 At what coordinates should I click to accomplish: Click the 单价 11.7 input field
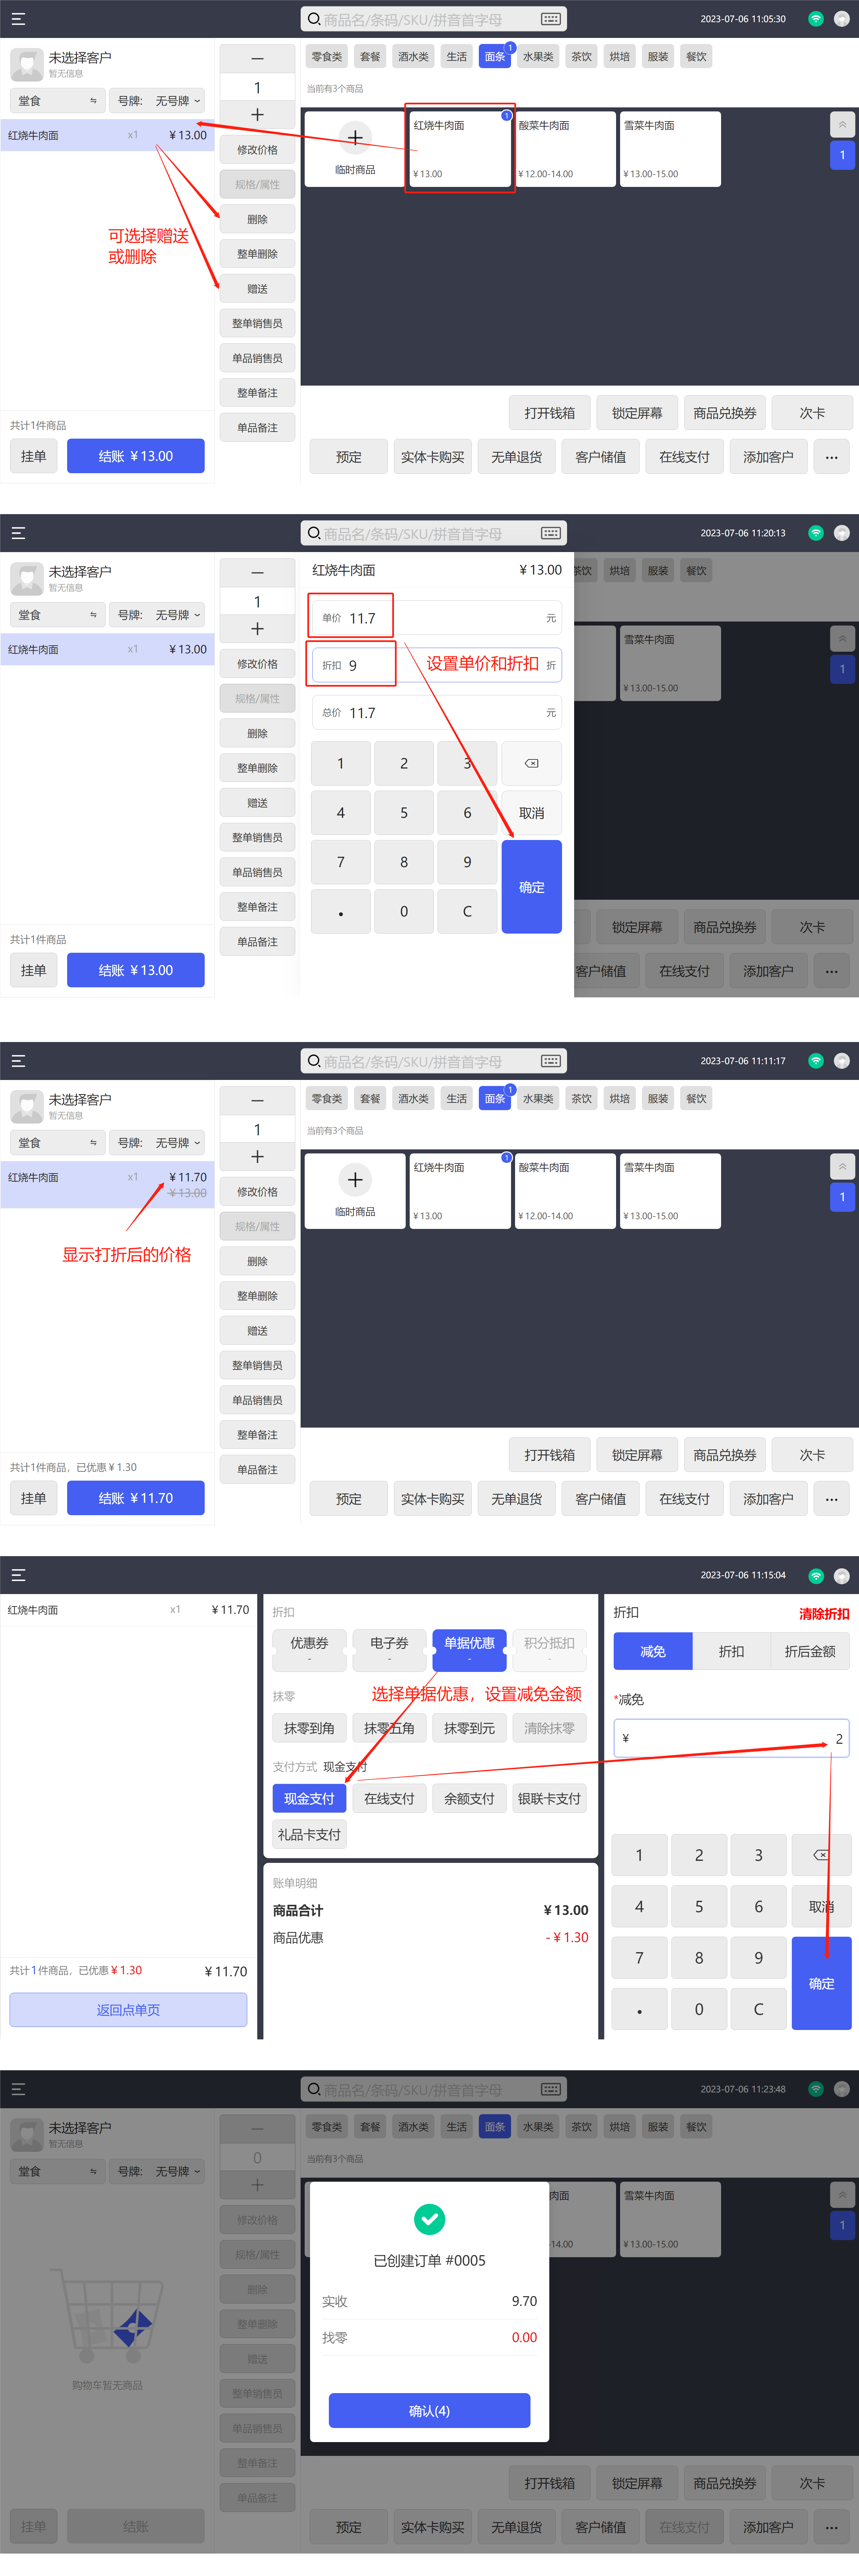pyautogui.click(x=437, y=618)
